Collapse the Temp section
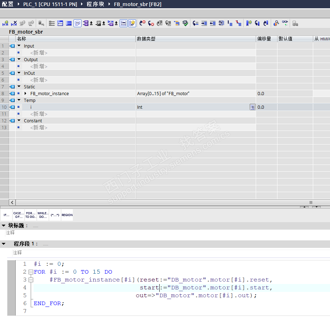 19,101
